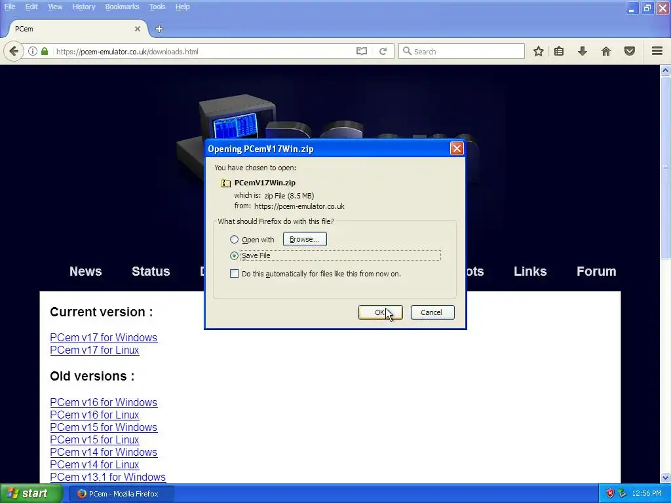This screenshot has width=671, height=503.
Task: Toggle Reader View icon in address bar
Action: [x=362, y=51]
